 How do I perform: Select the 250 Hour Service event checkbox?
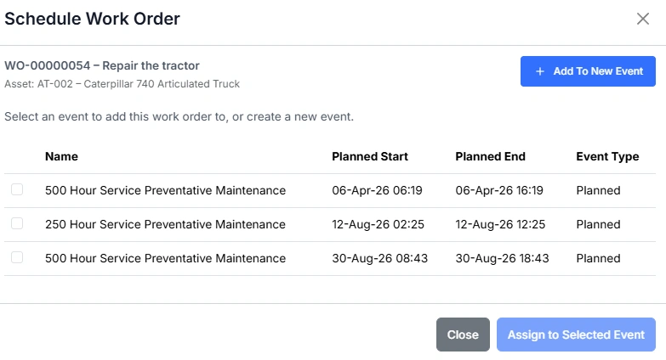click(17, 224)
